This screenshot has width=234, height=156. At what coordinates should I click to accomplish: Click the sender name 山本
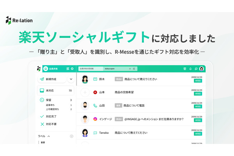coord(102,92)
